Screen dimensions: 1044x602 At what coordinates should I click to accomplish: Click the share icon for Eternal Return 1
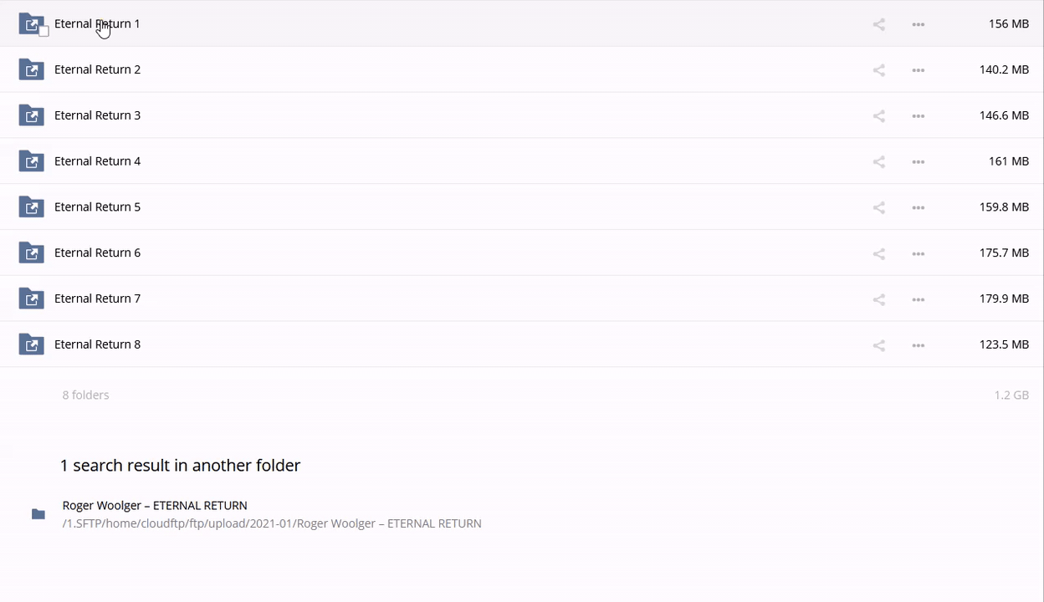click(x=878, y=24)
